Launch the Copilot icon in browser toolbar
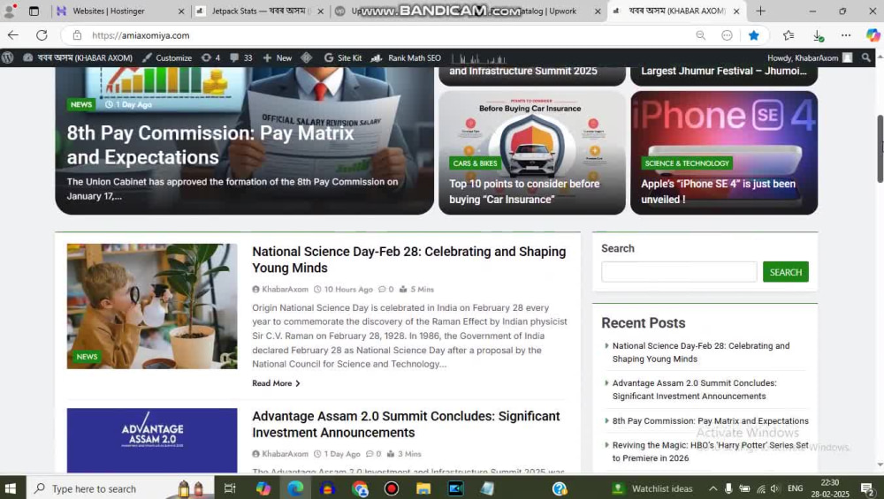Screen dimensions: 884x499 click(873, 35)
